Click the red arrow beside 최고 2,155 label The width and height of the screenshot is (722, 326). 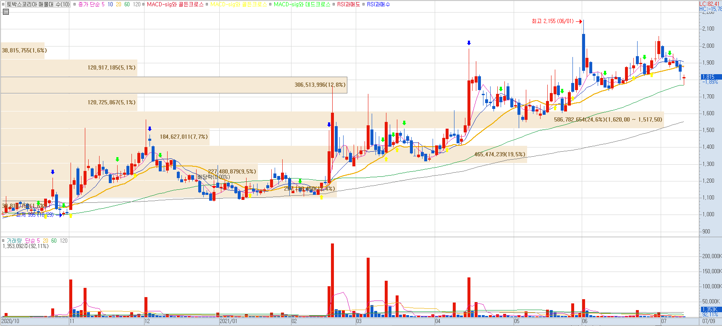(579, 21)
